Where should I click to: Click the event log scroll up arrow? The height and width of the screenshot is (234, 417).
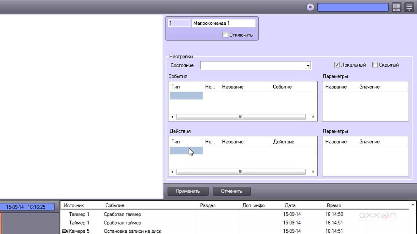click(413, 205)
